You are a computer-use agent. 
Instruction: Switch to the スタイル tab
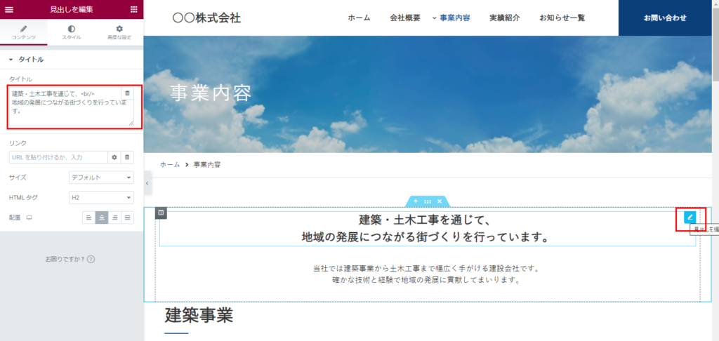[x=71, y=32]
